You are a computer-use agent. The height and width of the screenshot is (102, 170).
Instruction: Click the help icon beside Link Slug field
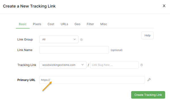point(142,65)
